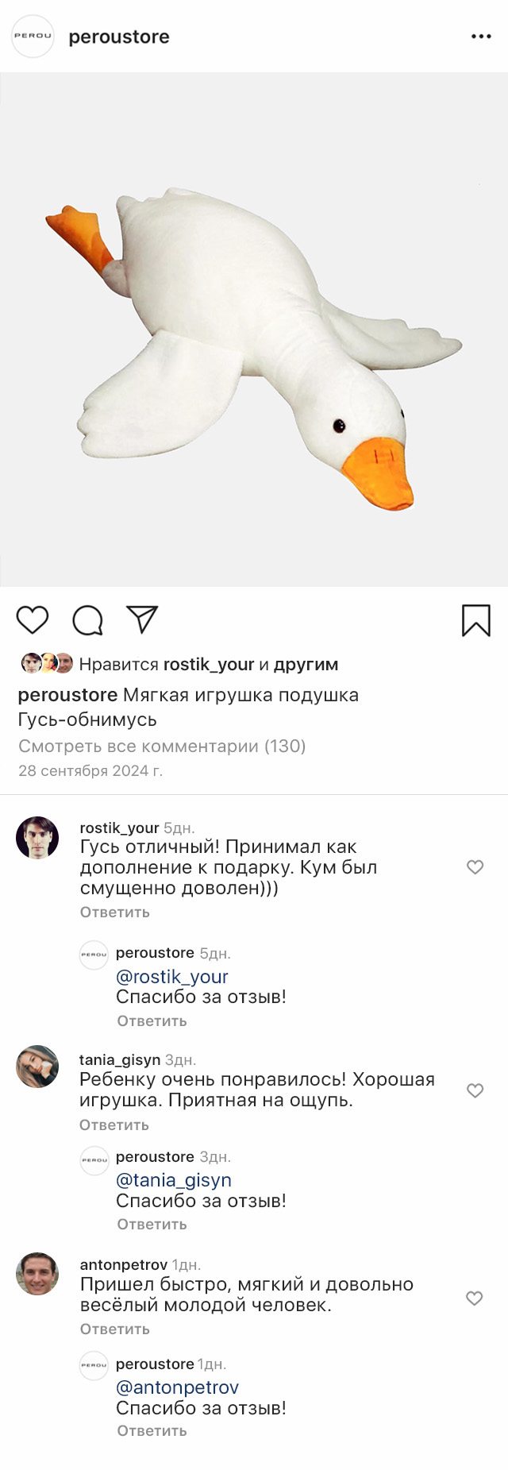
Task: Share post via paper plane icon
Action: [x=143, y=619]
